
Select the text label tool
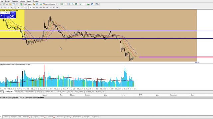pyautogui.click(x=22, y=7)
